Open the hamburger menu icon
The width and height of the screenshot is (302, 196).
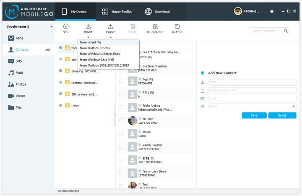[x=272, y=12]
